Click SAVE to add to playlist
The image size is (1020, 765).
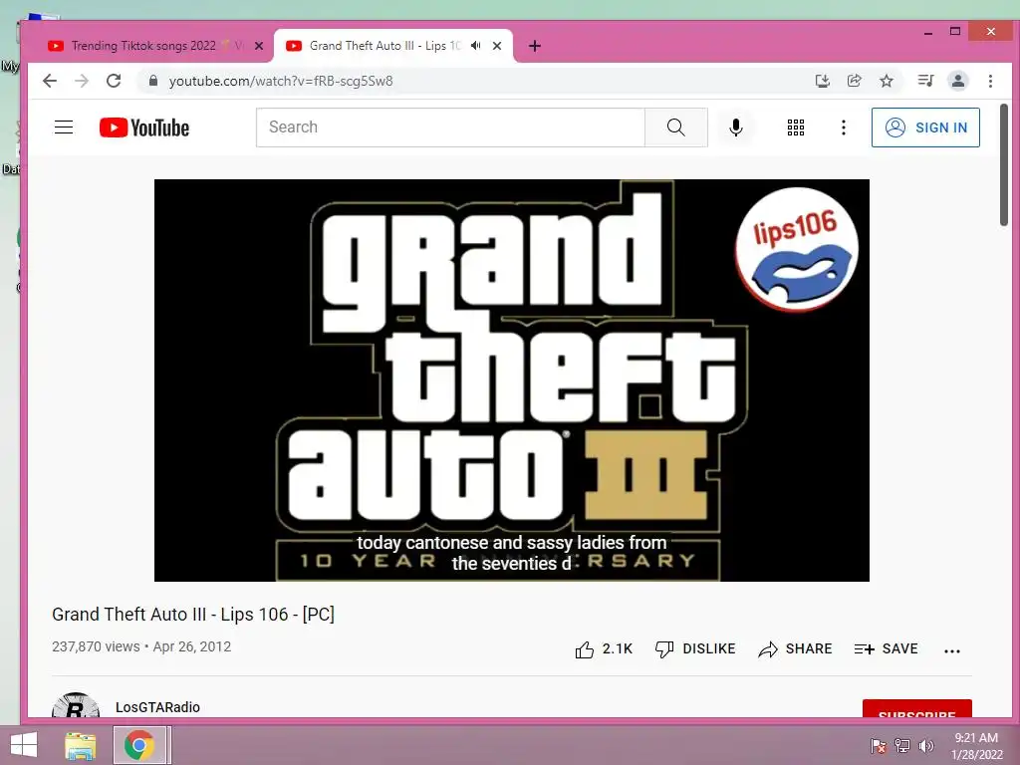coord(886,649)
